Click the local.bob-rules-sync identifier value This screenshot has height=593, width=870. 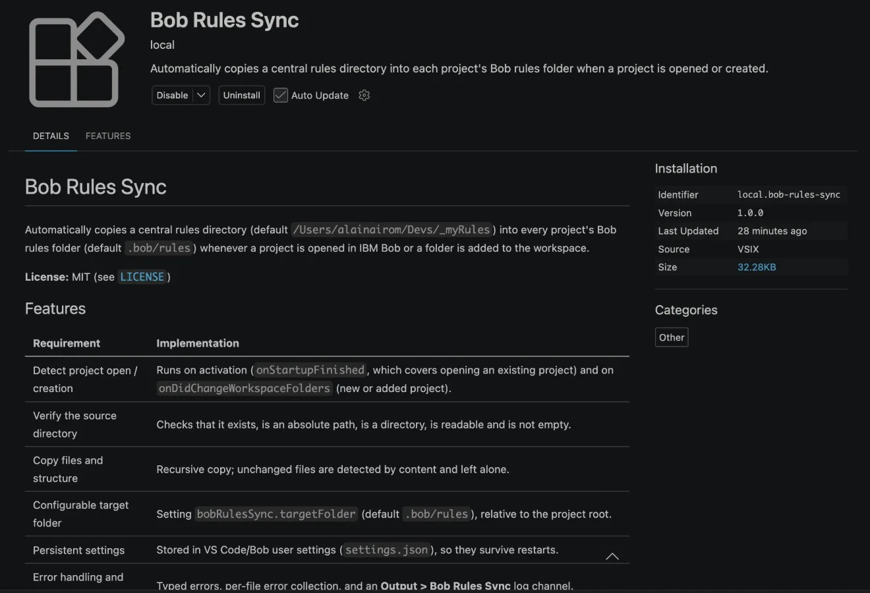pos(789,194)
